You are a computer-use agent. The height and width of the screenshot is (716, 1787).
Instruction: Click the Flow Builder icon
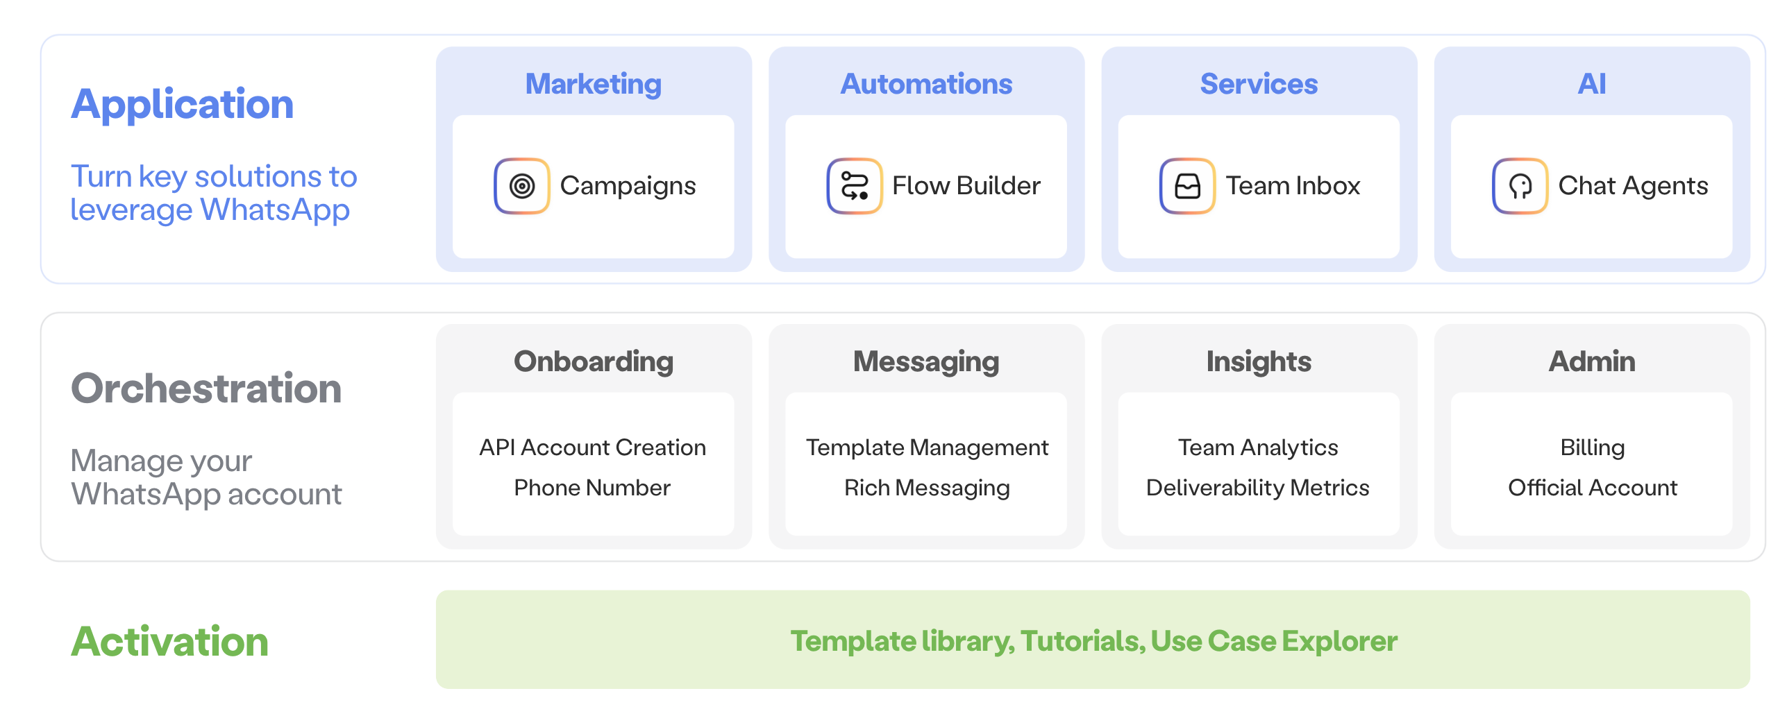(854, 186)
